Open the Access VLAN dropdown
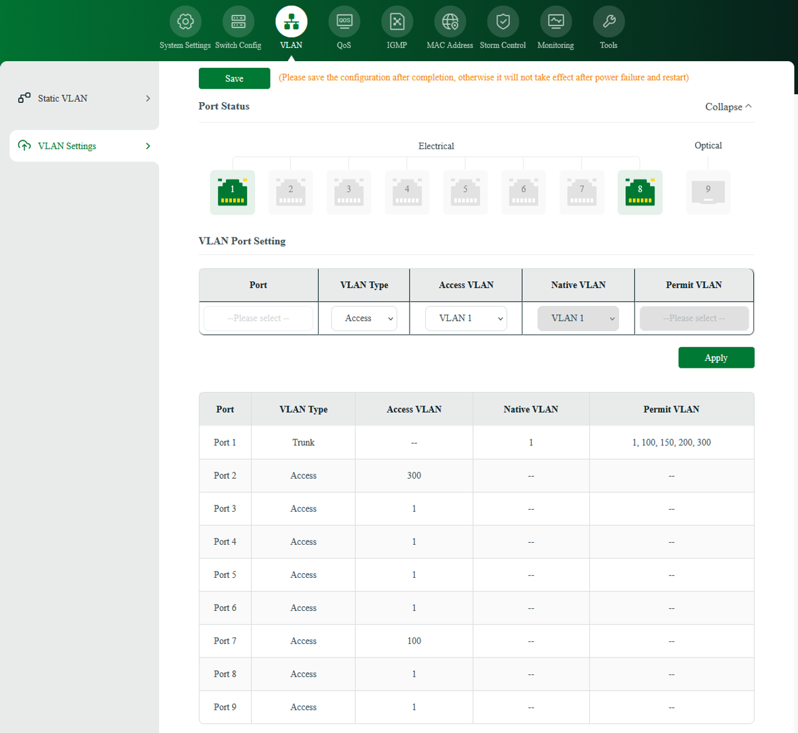This screenshot has width=798, height=733. (466, 318)
